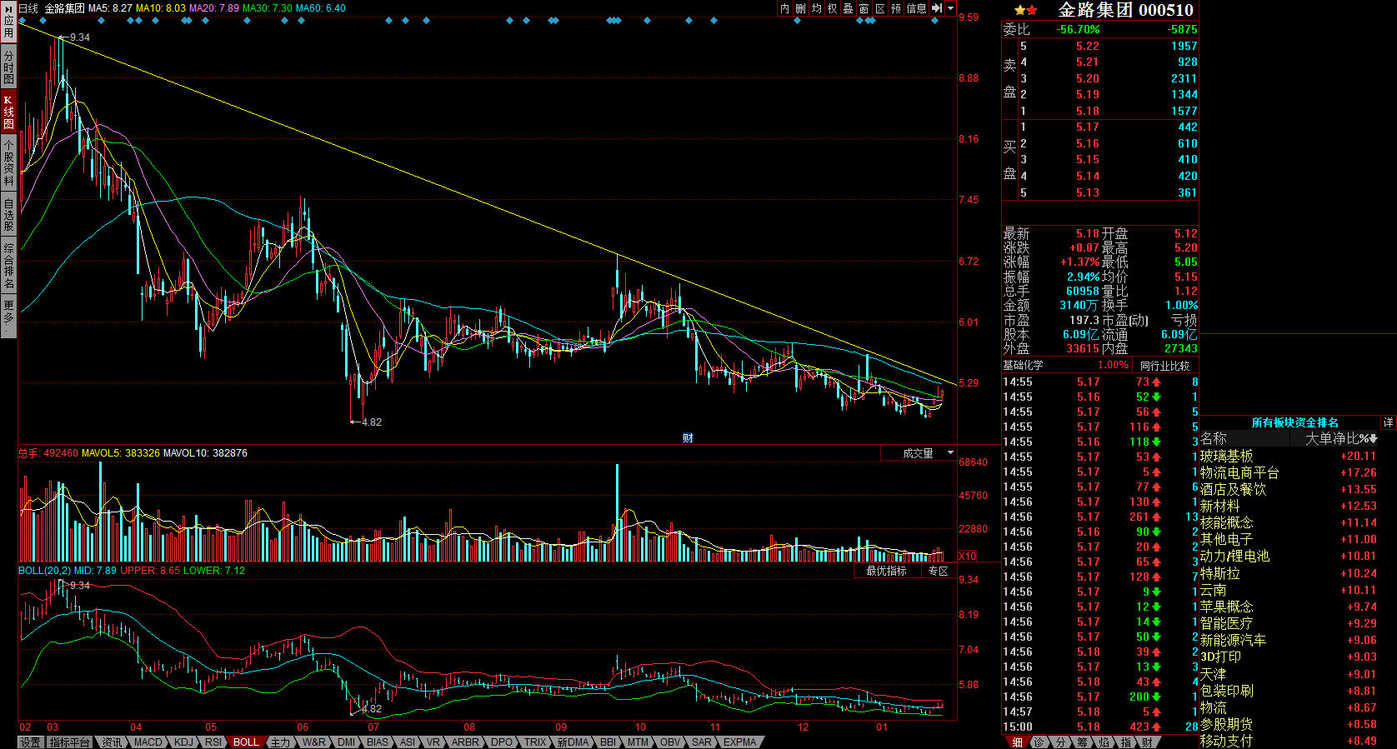Open the dropdown arrow in top toolbar
The image size is (1397, 749).
pos(950,8)
